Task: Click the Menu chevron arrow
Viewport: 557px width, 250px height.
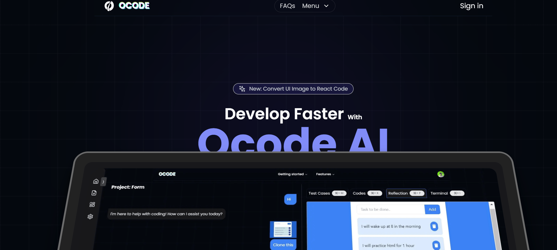Action: tap(326, 6)
